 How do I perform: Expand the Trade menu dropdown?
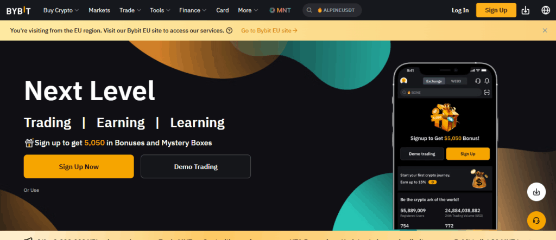[130, 10]
